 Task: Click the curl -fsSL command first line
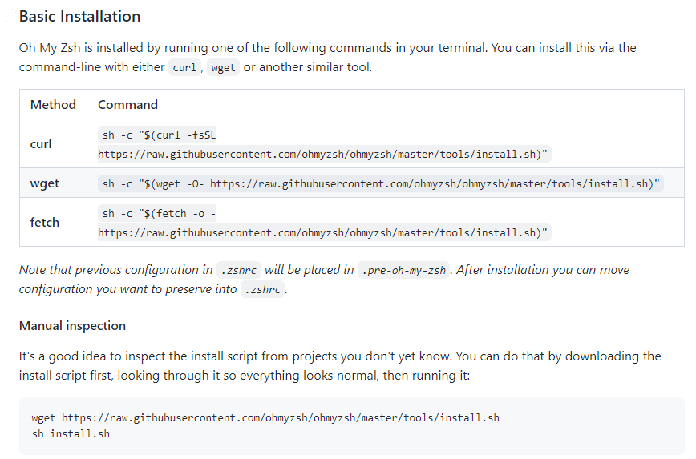159,135
